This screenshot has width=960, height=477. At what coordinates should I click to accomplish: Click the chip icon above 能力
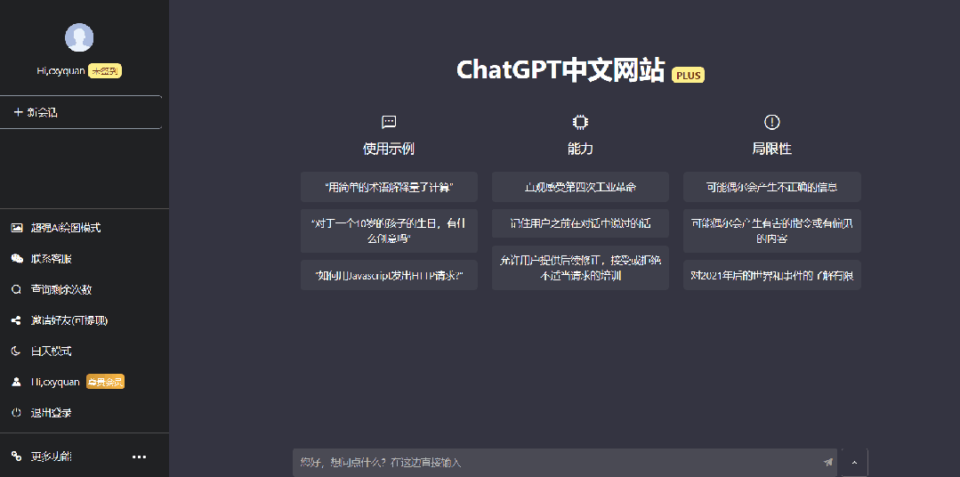point(580,122)
